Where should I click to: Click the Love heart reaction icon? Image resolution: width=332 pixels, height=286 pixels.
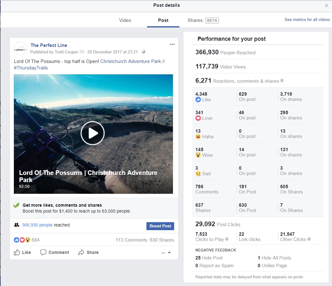click(198, 118)
